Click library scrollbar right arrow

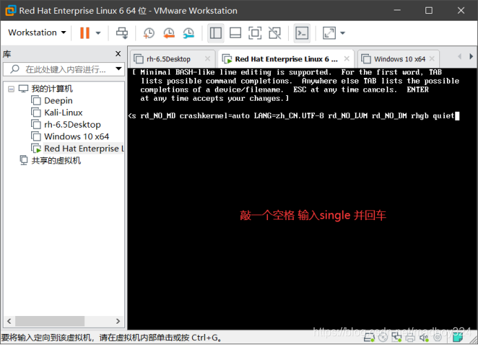pyautogui.click(x=118, y=321)
